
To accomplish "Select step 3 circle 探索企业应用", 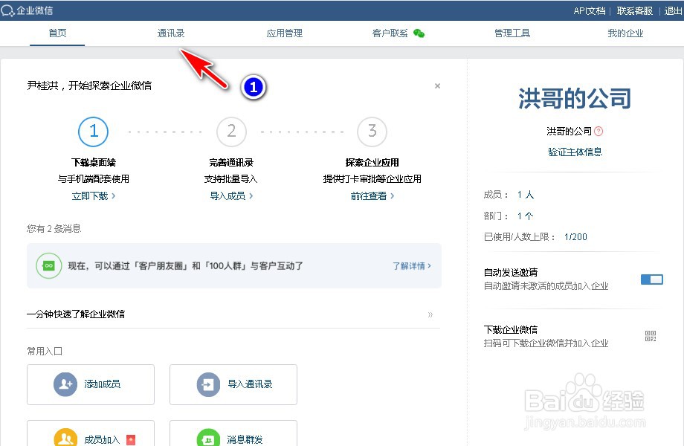I will 372,132.
